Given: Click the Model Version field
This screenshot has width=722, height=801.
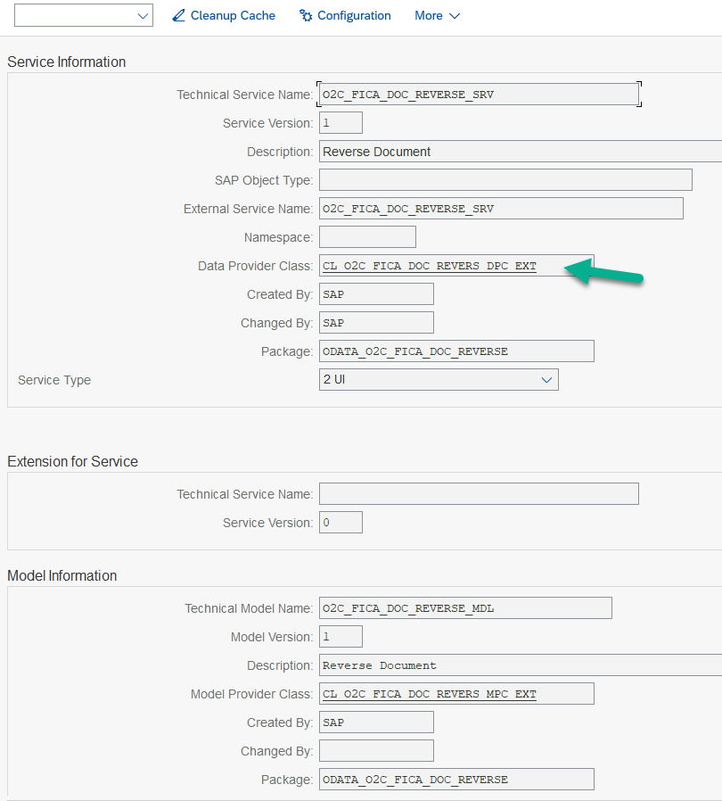Looking at the screenshot, I should tap(340, 637).
